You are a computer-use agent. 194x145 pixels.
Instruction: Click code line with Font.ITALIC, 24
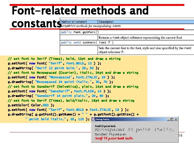click(x=61, y=77)
